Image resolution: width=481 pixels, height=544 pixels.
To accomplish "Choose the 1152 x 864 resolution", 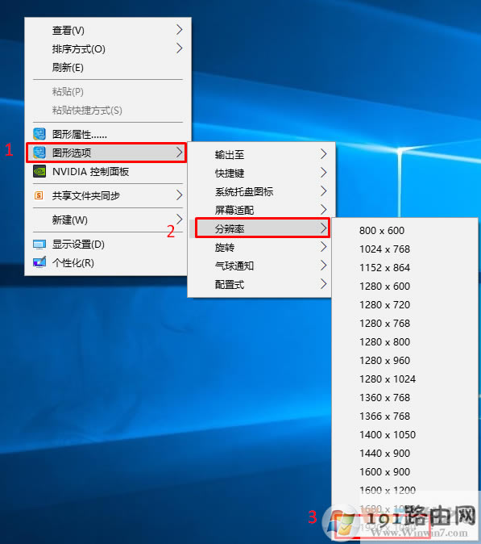I will (404, 268).
